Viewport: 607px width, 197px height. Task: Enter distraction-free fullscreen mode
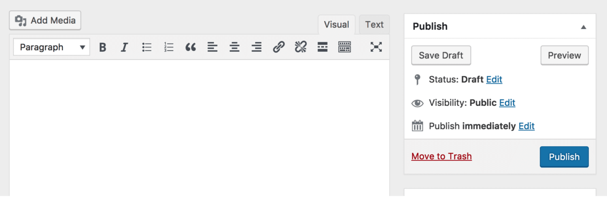(x=376, y=47)
